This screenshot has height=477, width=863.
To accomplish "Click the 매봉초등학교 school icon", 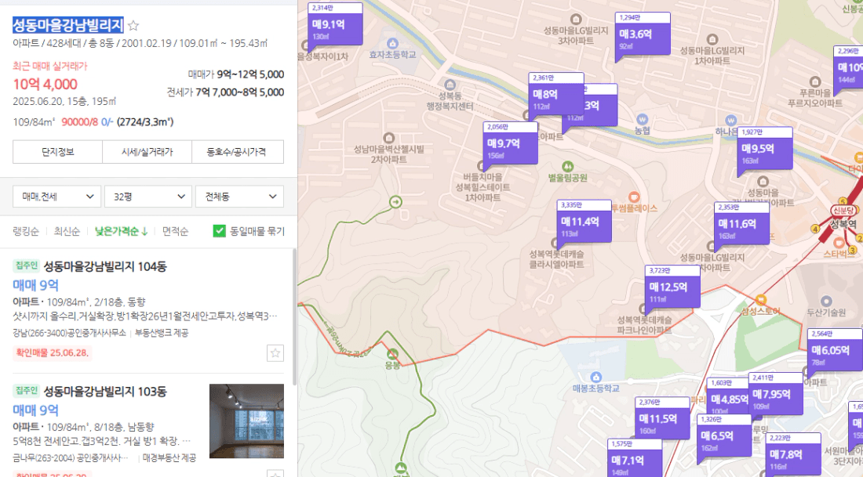I will tap(595, 377).
